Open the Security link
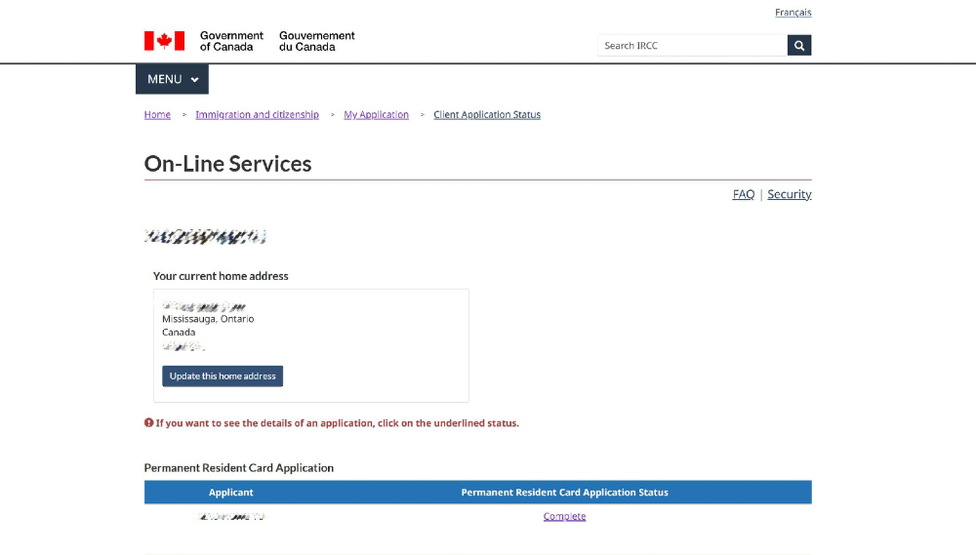Image resolution: width=976 pixels, height=555 pixels. click(x=790, y=194)
